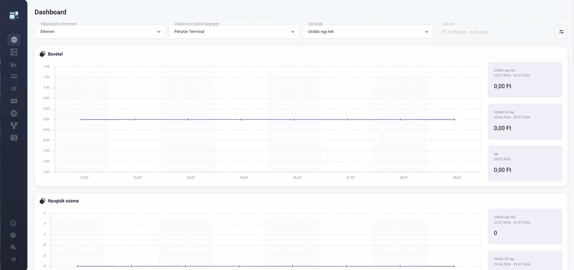
Task: Click the Ma 29.07.2026 summary card
Action: tap(525, 163)
